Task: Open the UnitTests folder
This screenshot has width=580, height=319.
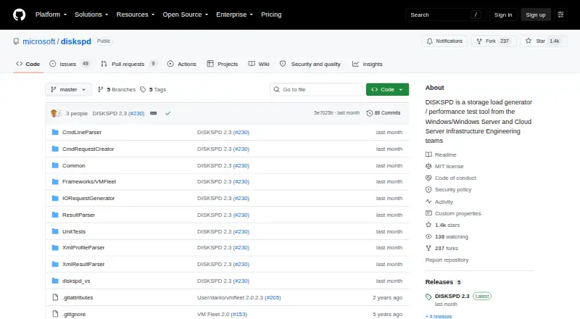Action: click(x=74, y=232)
